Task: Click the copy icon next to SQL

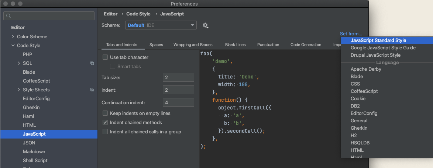Action: [92, 63]
